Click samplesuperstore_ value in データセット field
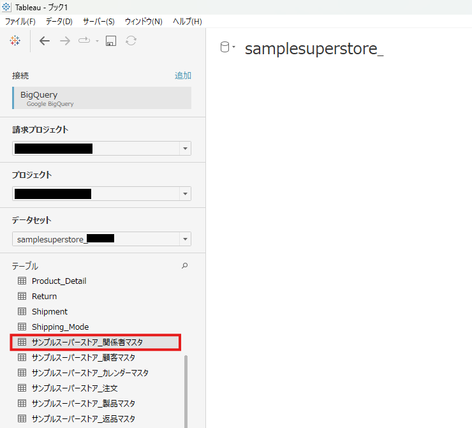 tap(52, 240)
